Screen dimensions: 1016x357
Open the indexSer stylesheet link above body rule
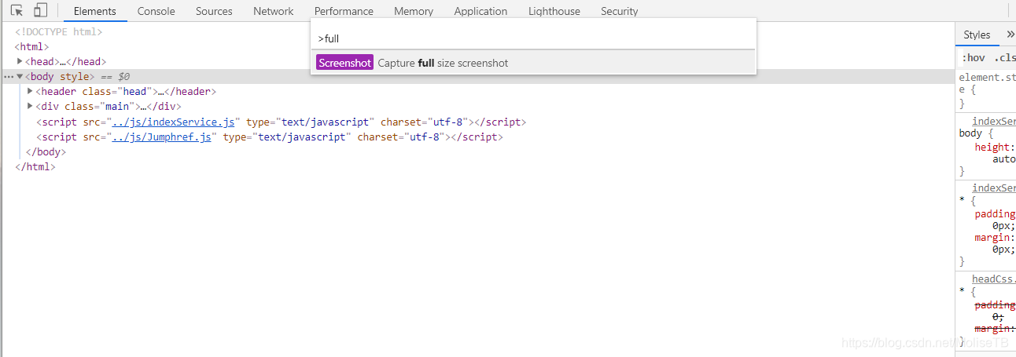click(994, 121)
